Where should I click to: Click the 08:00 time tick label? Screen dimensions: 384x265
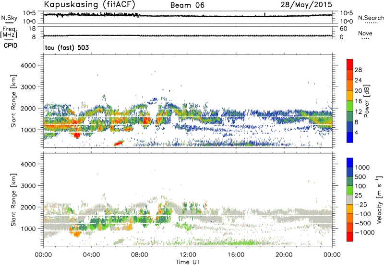(140, 255)
